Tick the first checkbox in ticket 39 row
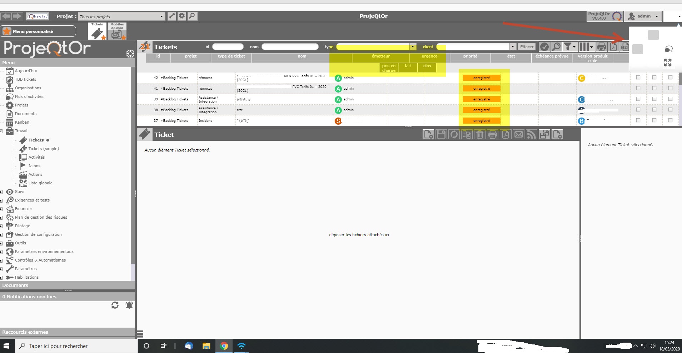 (638, 99)
